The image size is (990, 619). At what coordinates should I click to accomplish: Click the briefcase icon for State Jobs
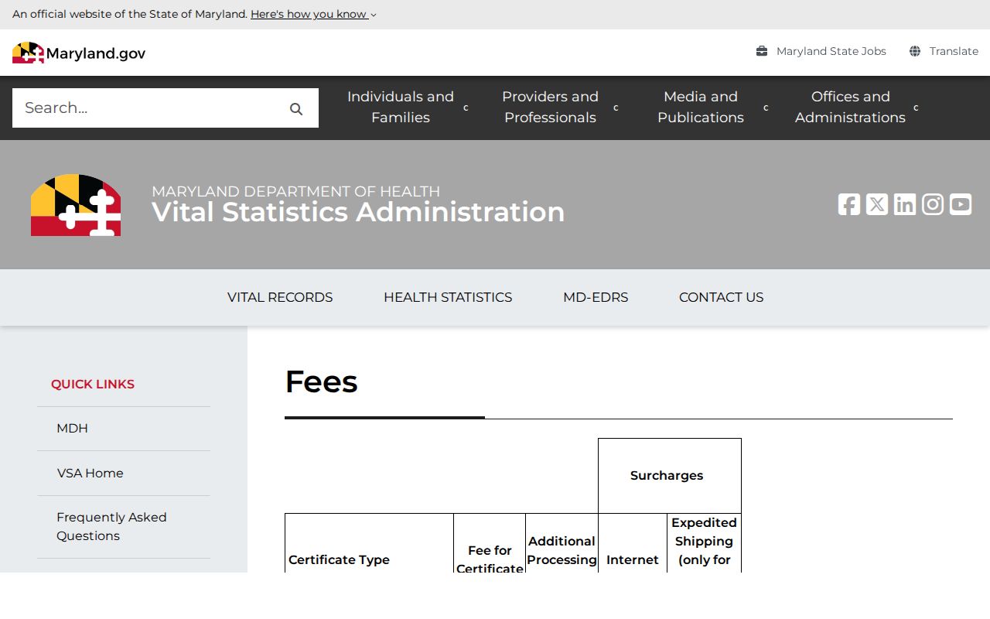point(762,51)
